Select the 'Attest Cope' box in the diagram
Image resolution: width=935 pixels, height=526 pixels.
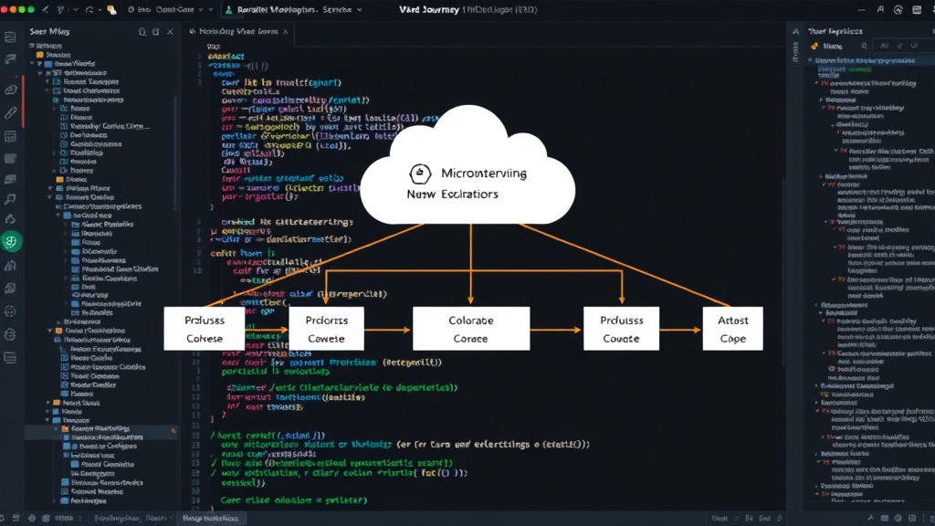click(733, 329)
